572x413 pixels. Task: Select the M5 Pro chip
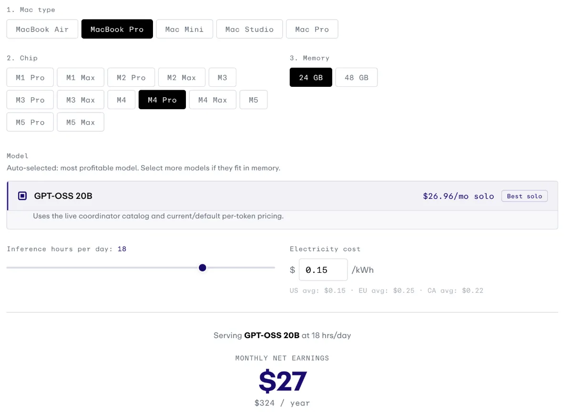pos(30,122)
